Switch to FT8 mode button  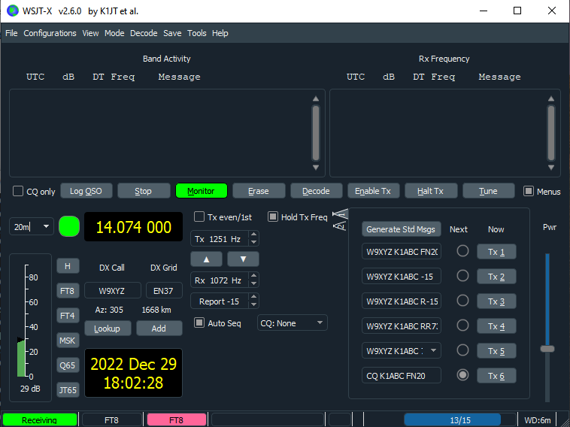[x=68, y=291]
